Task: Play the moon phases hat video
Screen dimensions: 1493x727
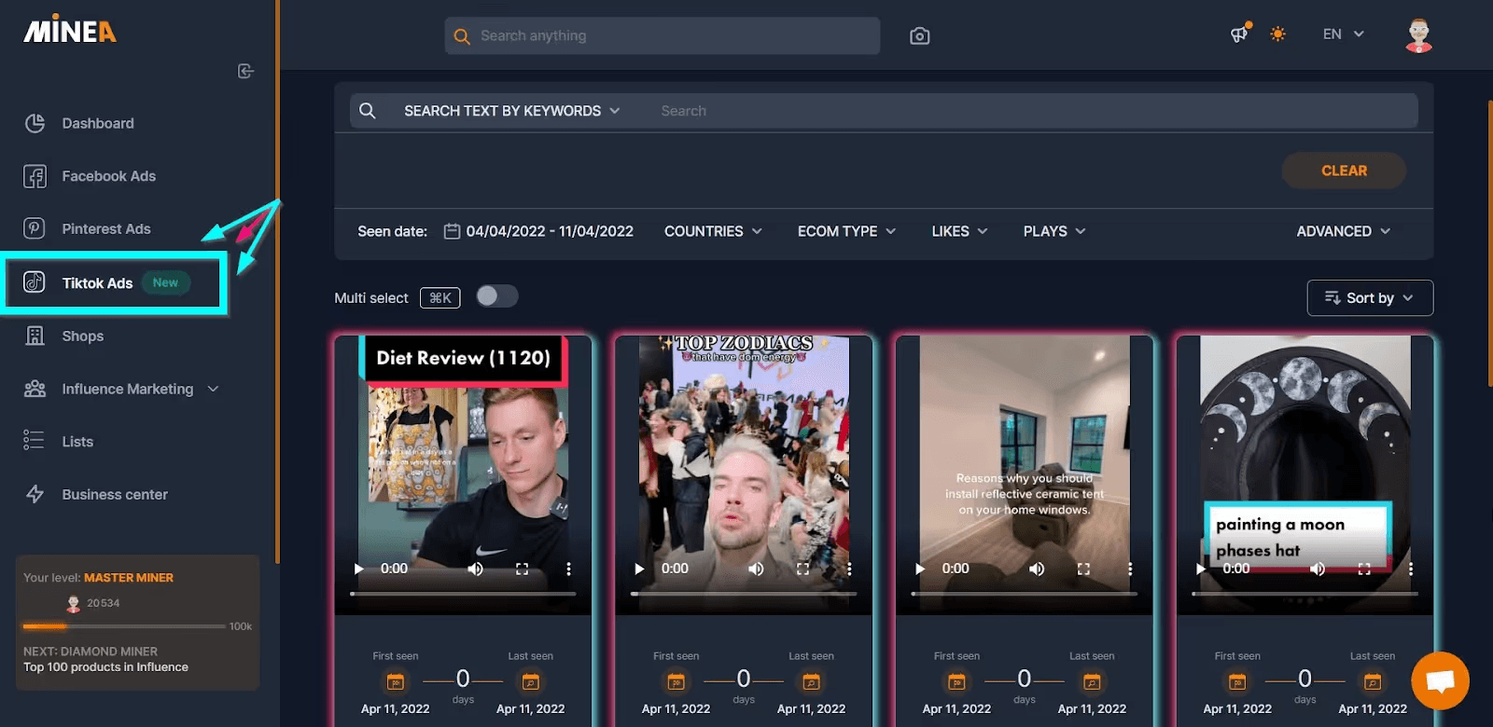Action: [1201, 569]
